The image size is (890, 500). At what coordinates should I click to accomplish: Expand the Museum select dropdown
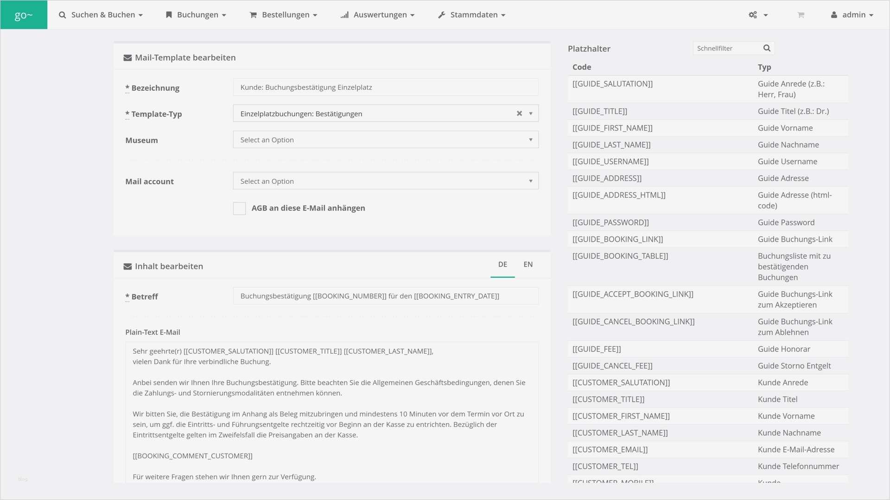(385, 140)
